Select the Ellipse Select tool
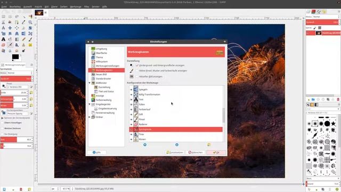This screenshot has height=192, width=341. (x=10, y=17)
